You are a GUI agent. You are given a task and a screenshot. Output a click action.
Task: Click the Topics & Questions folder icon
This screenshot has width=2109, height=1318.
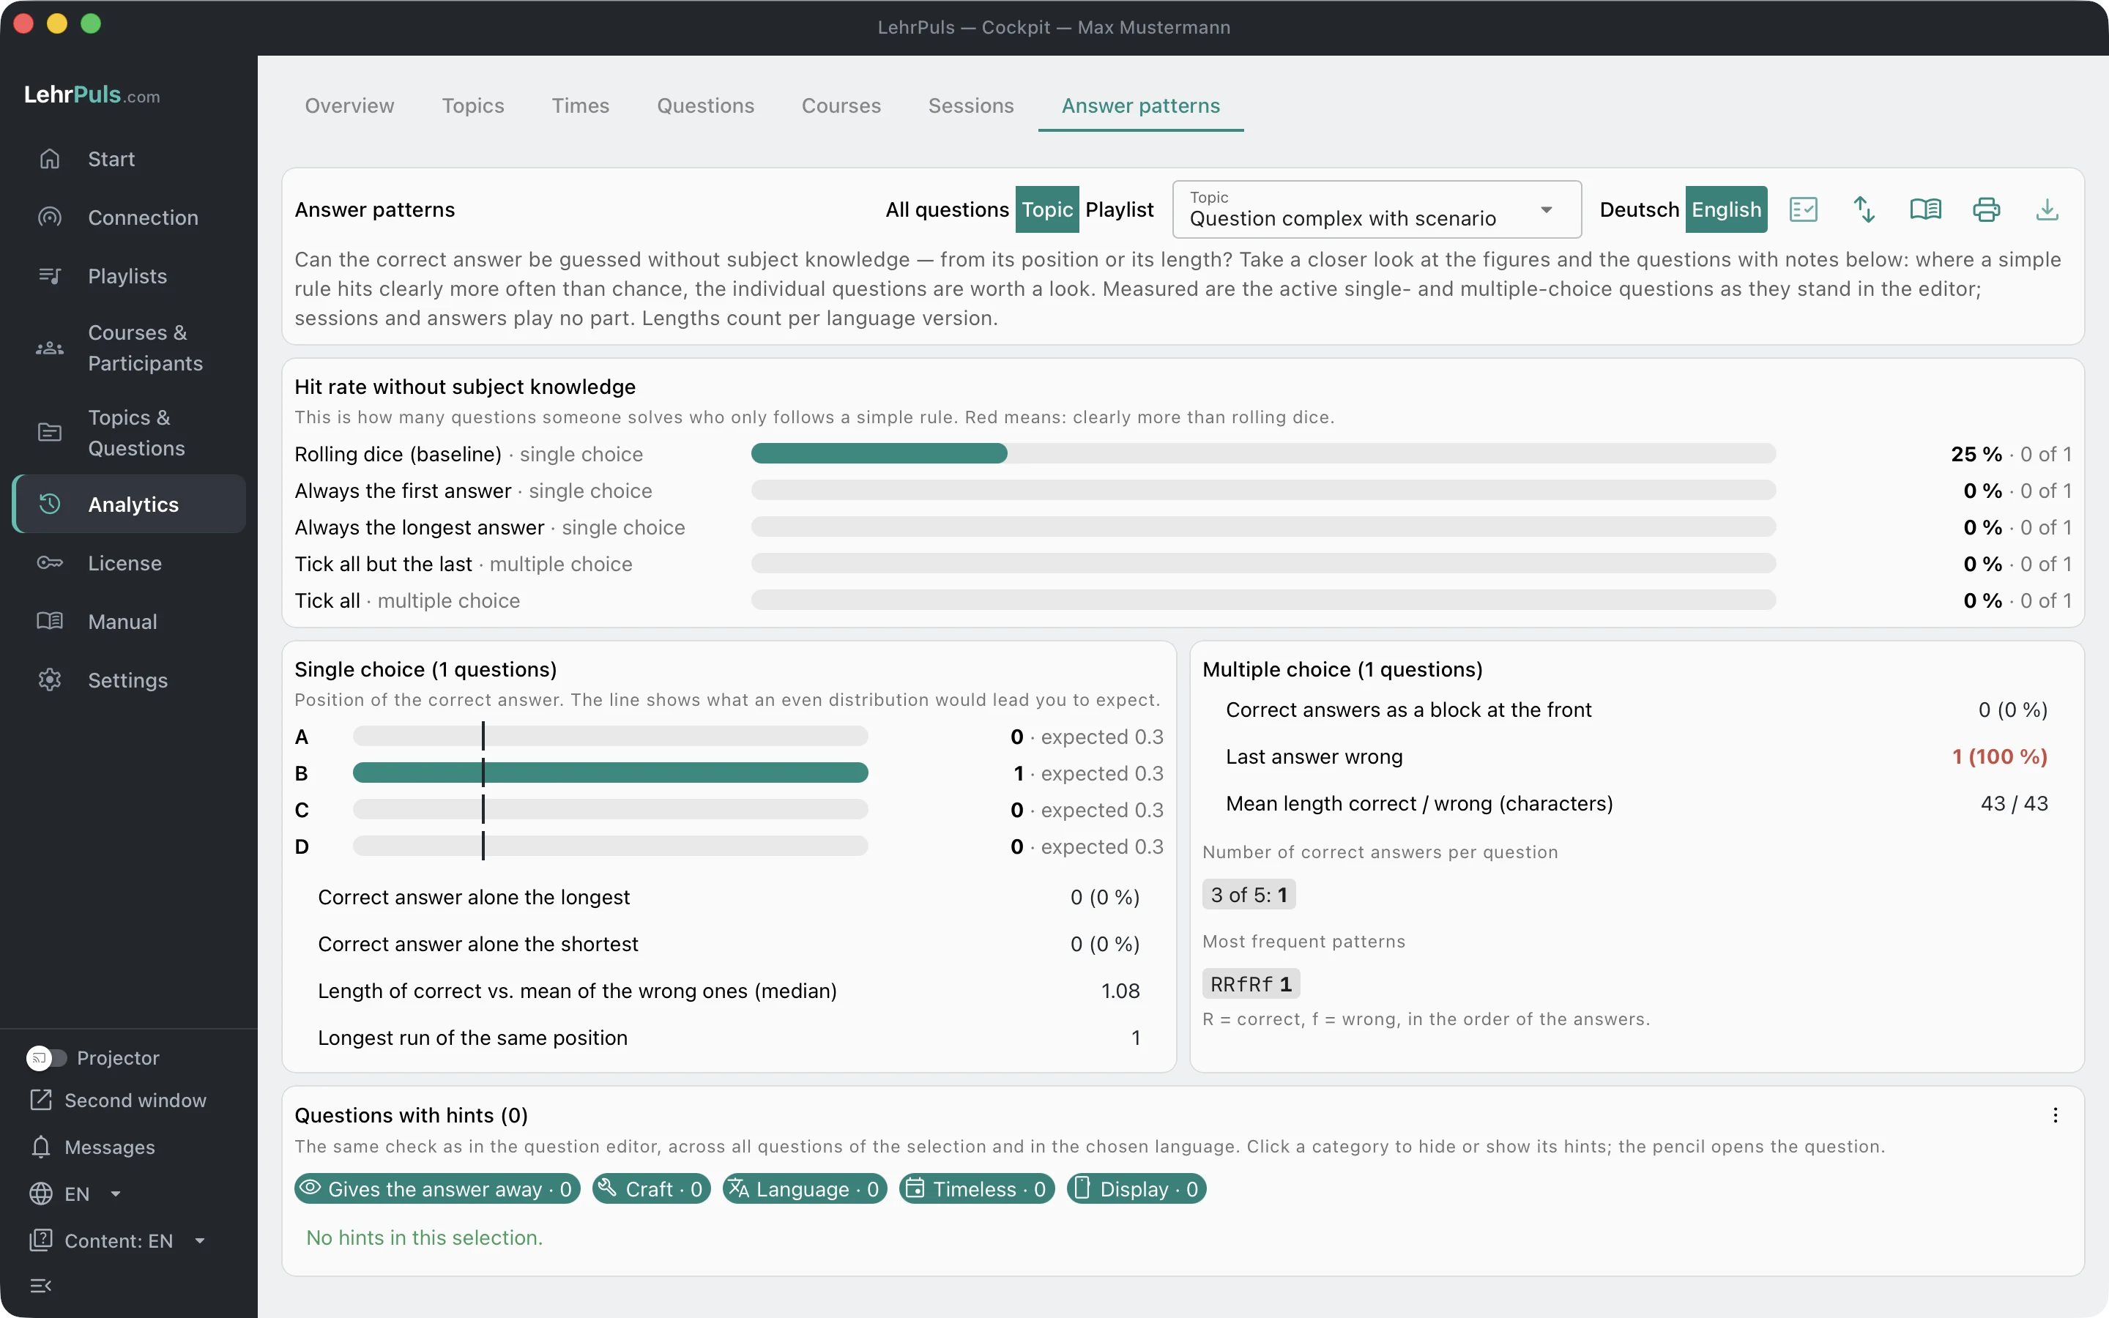coord(50,432)
